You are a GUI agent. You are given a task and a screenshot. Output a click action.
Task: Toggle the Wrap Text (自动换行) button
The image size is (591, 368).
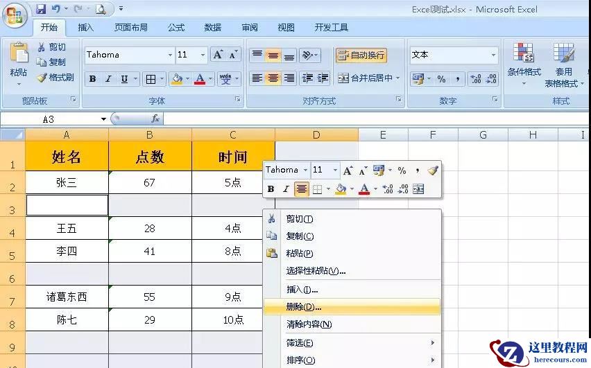[x=361, y=55]
